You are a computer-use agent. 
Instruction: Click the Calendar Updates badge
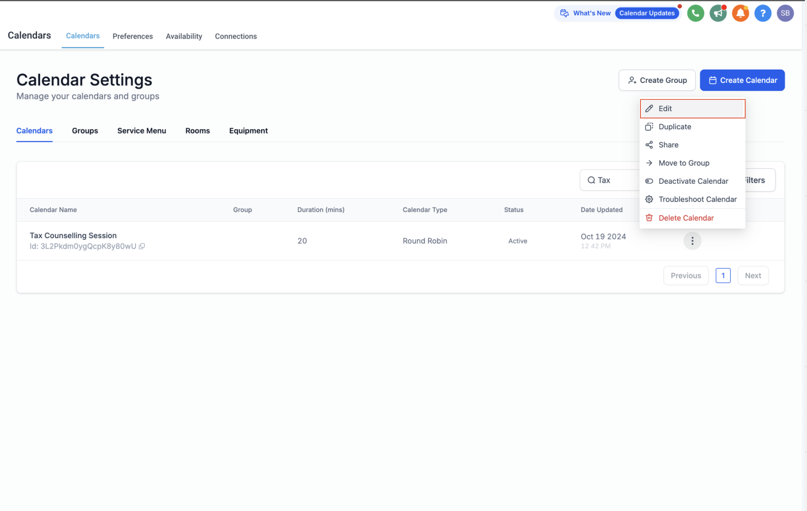click(x=647, y=13)
